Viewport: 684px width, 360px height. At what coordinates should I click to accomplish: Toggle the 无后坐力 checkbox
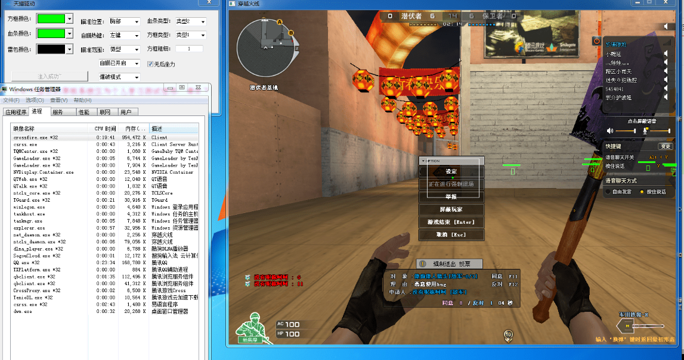click(150, 64)
